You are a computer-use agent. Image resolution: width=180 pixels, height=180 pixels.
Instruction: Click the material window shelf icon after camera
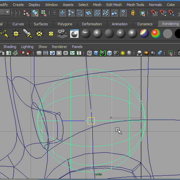click(74, 34)
